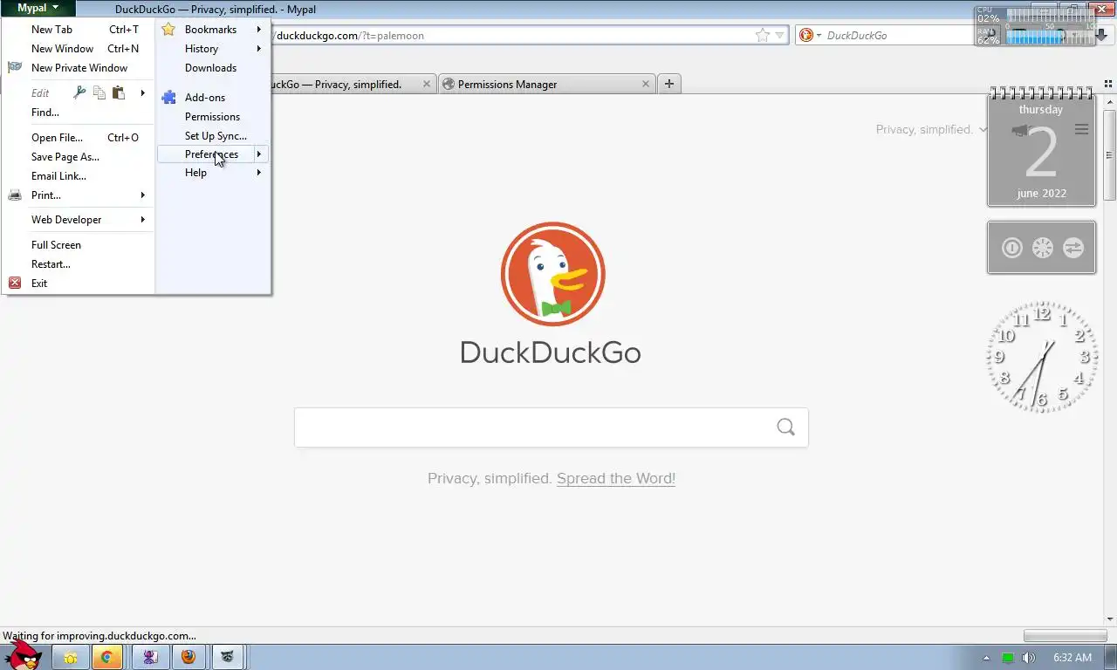Open Chrome from the taskbar
This screenshot has height=670, width=1117.
point(107,657)
